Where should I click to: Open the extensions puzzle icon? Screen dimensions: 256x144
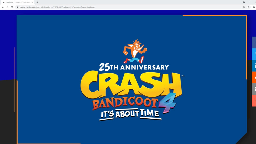254,7
